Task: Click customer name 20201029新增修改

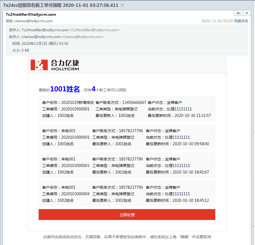Action: (x=77, y=103)
